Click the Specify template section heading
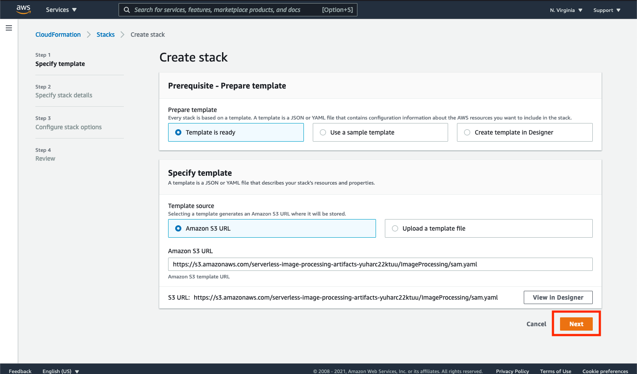The image size is (637, 374). tap(200, 173)
